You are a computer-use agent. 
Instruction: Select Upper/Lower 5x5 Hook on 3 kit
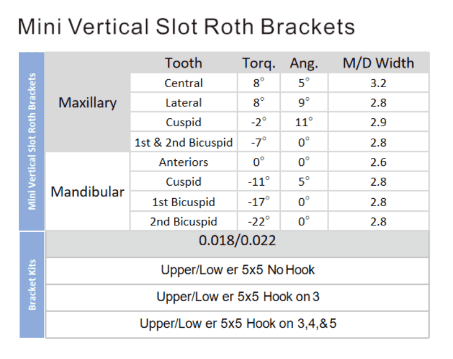click(237, 297)
